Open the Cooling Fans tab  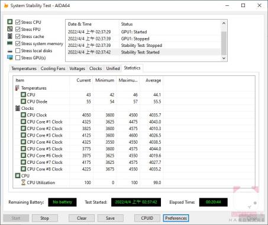pyautogui.click(x=53, y=68)
